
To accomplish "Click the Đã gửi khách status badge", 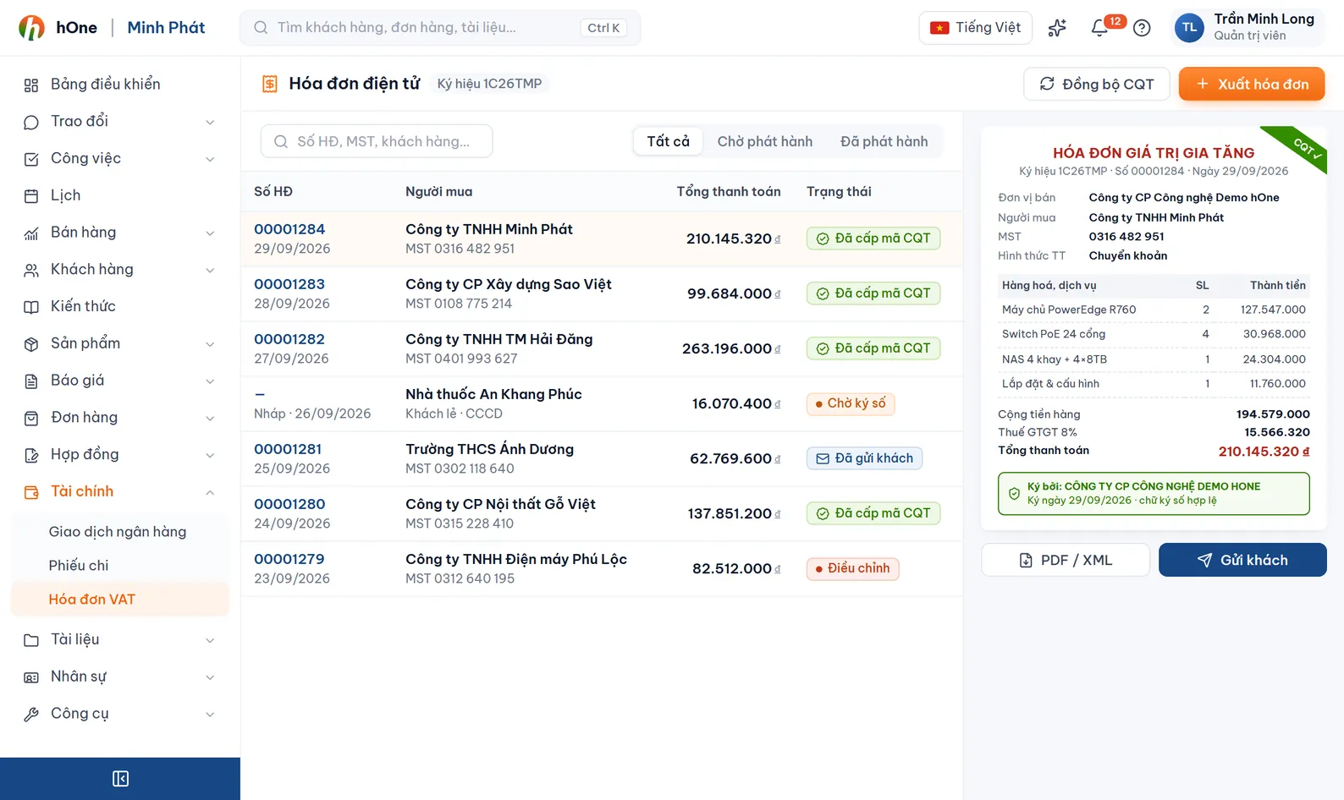I will (864, 458).
